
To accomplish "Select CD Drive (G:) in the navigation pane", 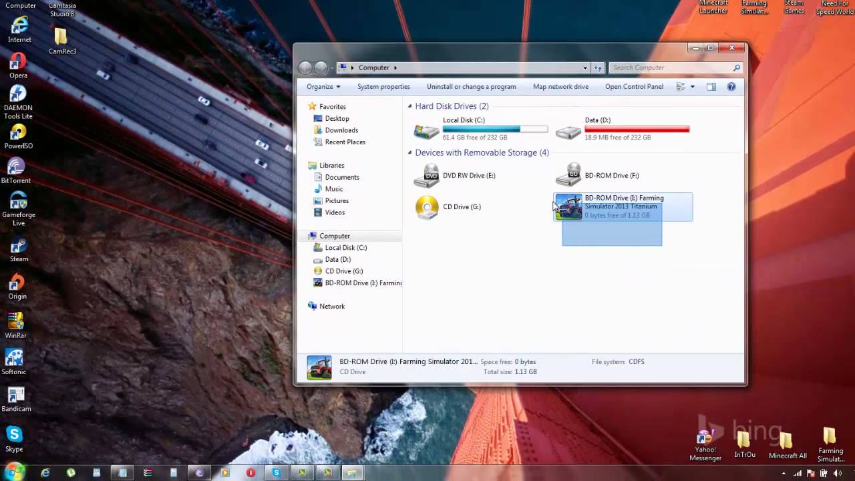I will point(344,271).
